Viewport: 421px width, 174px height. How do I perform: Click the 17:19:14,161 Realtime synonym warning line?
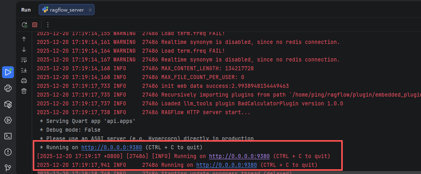[188, 42]
